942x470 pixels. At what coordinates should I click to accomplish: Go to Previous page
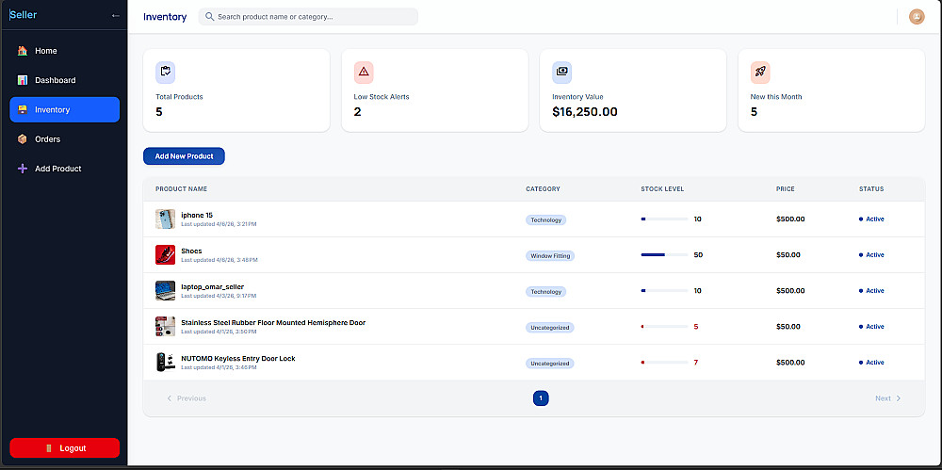(187, 398)
